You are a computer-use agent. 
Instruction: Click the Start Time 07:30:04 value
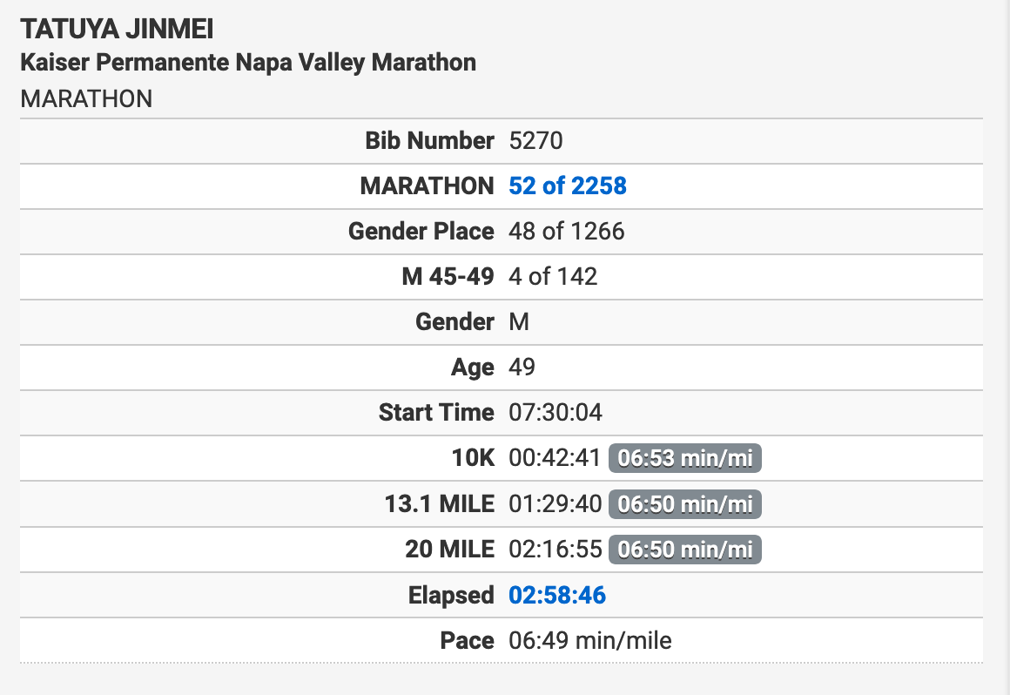555,412
